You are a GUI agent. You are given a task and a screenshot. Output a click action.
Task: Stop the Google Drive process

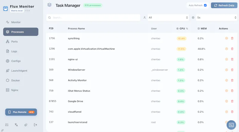[226, 101]
